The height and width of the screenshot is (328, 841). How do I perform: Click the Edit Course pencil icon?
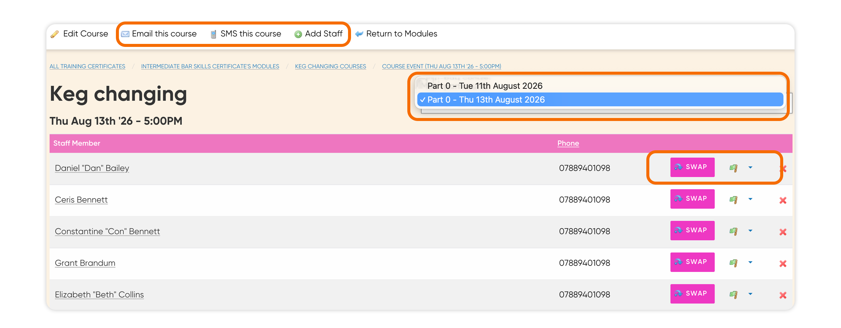pyautogui.click(x=55, y=34)
